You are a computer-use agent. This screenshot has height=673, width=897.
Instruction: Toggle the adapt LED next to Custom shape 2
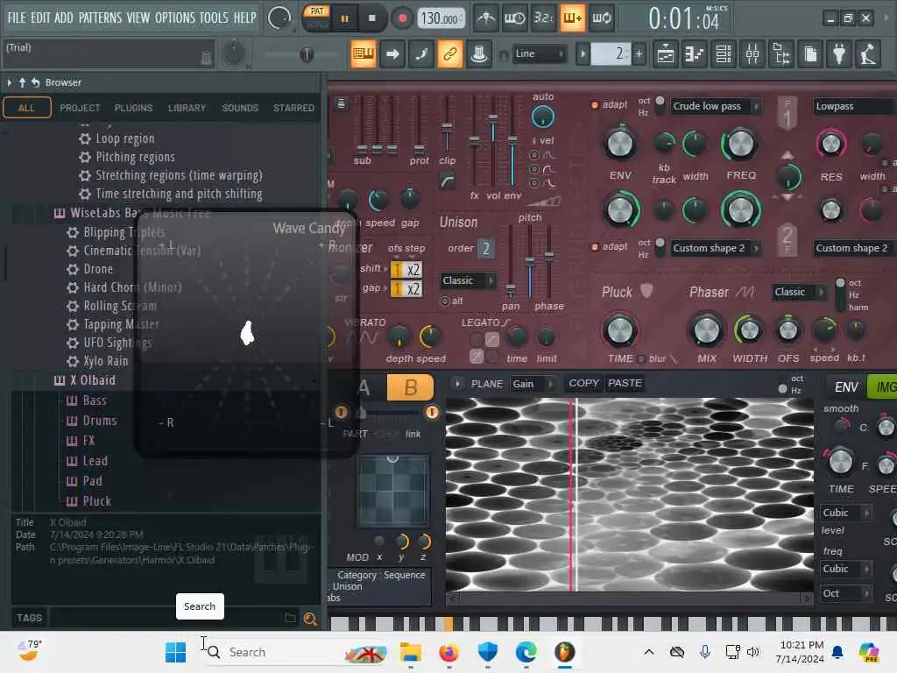595,246
